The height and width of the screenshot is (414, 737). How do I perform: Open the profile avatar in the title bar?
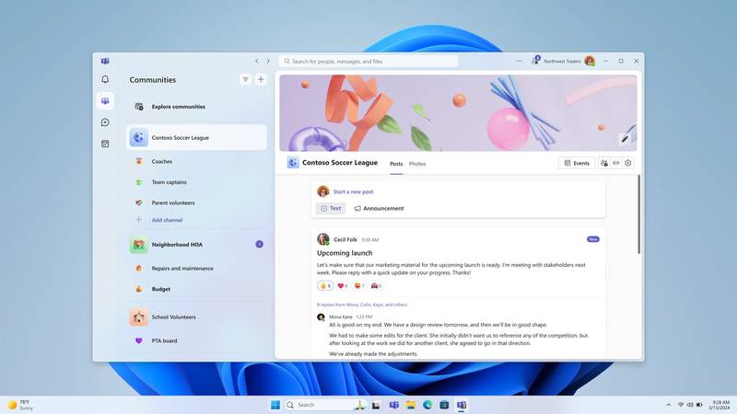pos(590,61)
